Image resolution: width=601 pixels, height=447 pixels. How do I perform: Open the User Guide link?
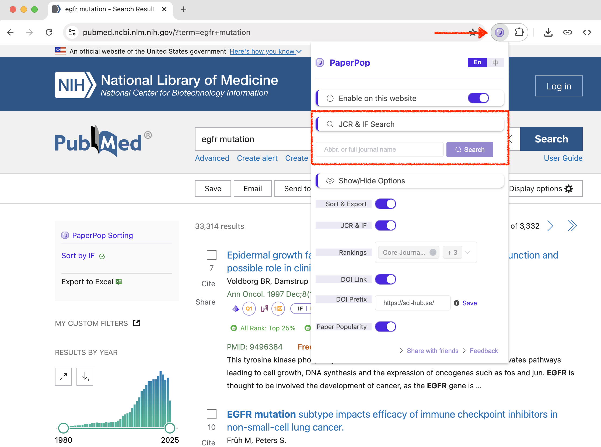563,158
